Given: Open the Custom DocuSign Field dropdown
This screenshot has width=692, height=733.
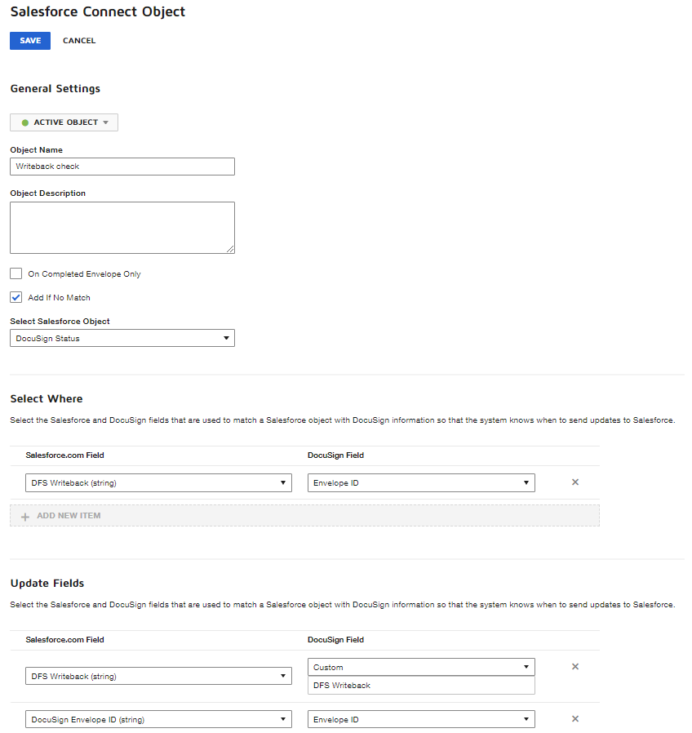Looking at the screenshot, I should (421, 667).
